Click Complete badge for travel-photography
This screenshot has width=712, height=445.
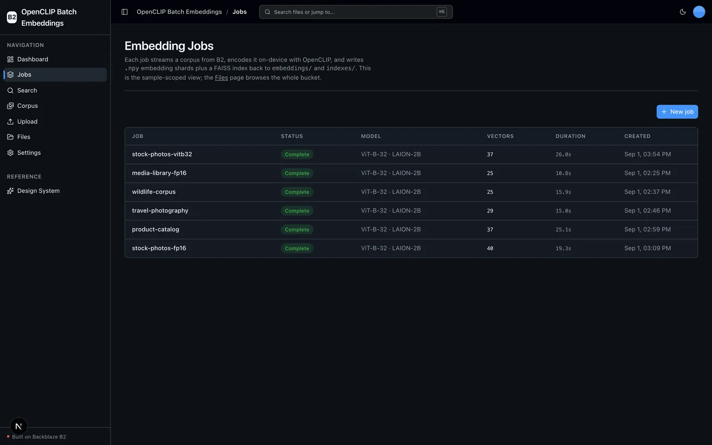(297, 211)
